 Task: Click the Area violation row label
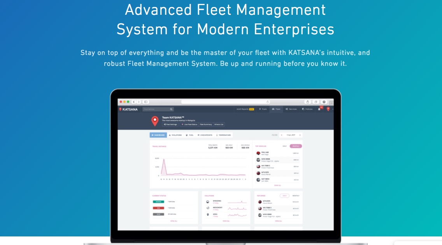click(215, 214)
